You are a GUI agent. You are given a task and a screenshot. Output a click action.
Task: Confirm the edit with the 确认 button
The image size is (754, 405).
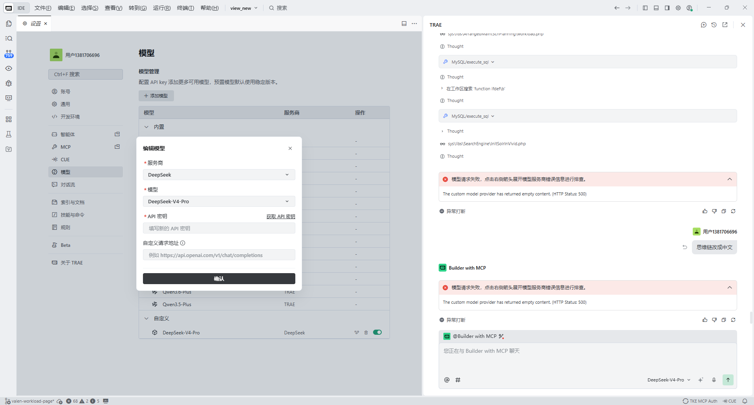pos(219,279)
